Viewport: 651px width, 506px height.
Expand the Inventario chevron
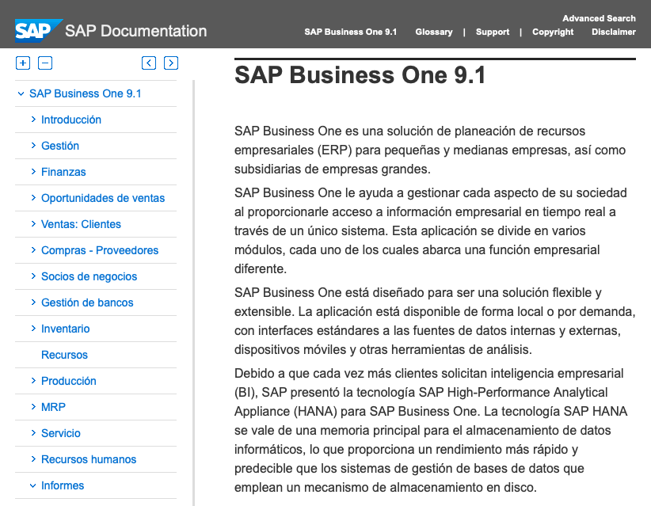pos(33,329)
